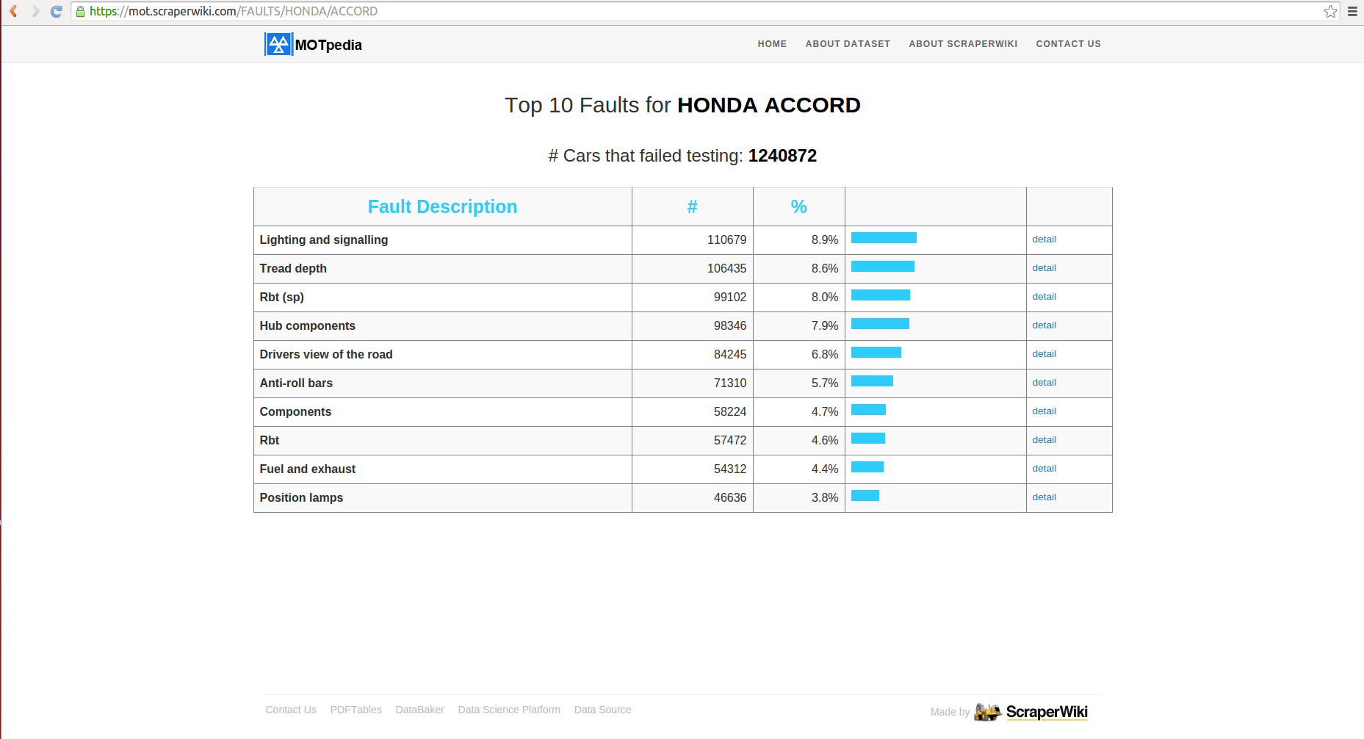Click the green padlock security icon
The height and width of the screenshot is (739, 1364).
81,11
